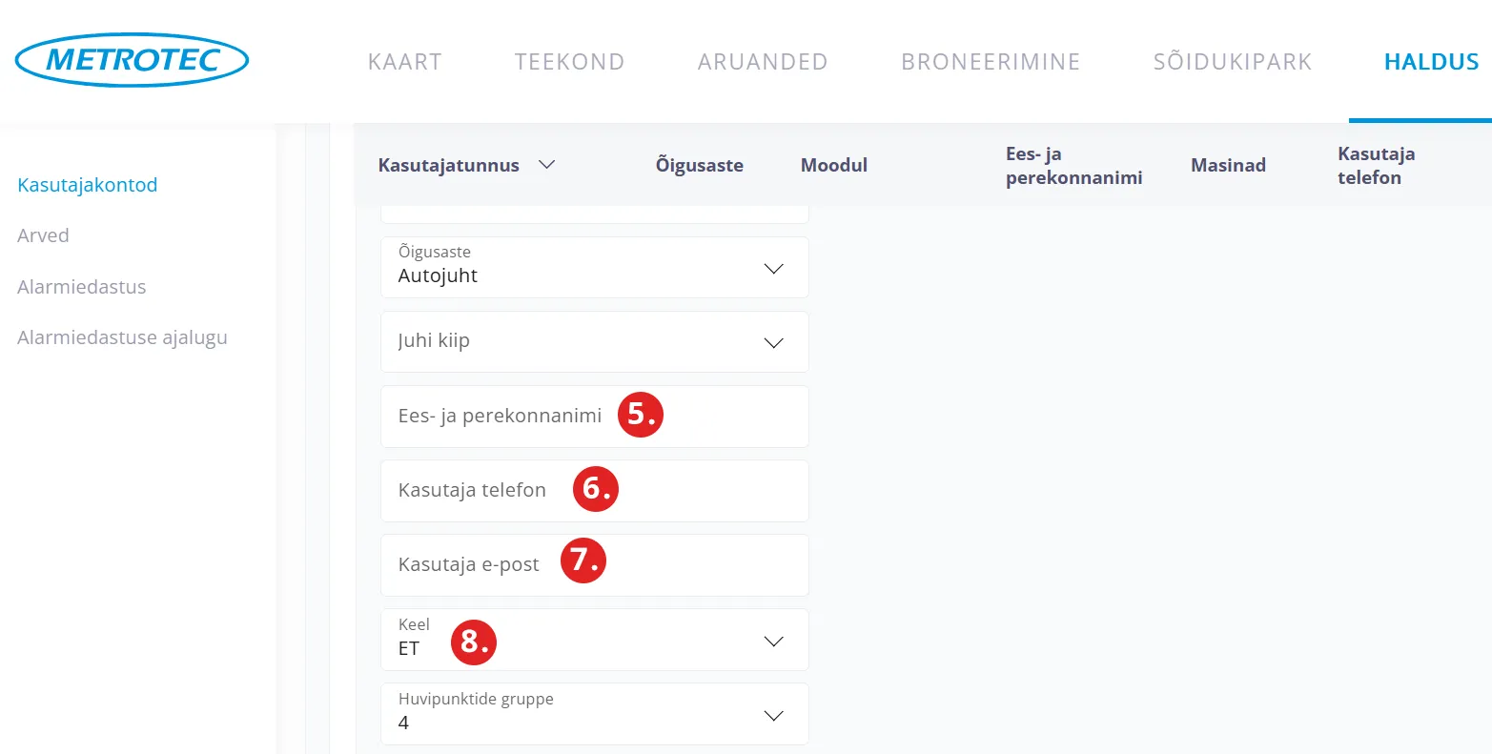Open Alarmiedastuse ajalugu sidebar link
The image size is (1492, 754).
(x=122, y=337)
